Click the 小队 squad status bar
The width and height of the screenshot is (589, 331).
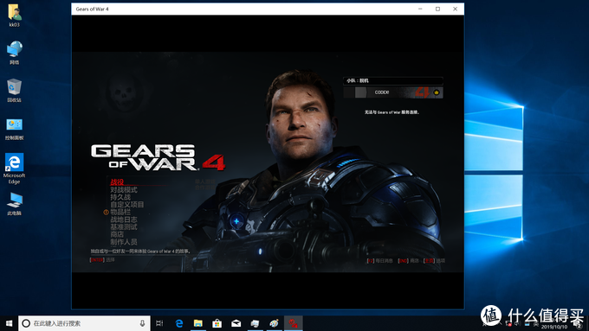(393, 80)
